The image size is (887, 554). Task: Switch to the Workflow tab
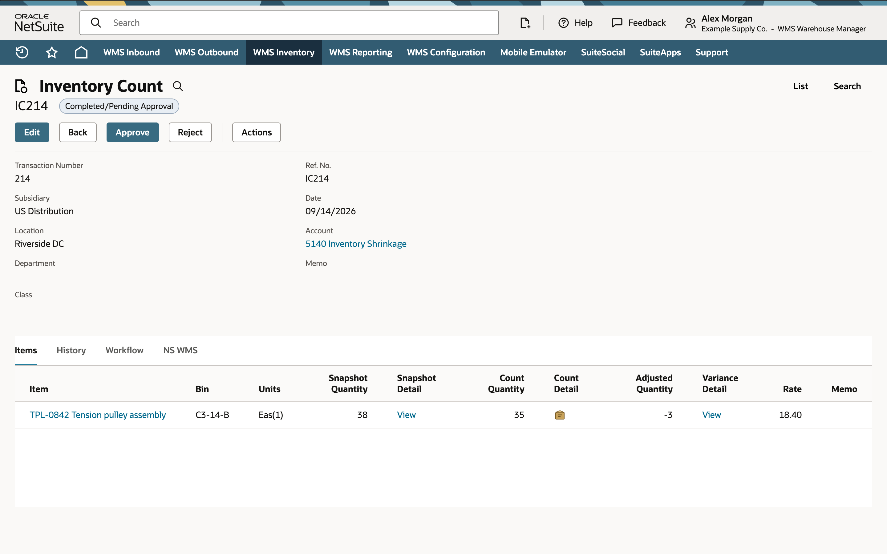(125, 350)
